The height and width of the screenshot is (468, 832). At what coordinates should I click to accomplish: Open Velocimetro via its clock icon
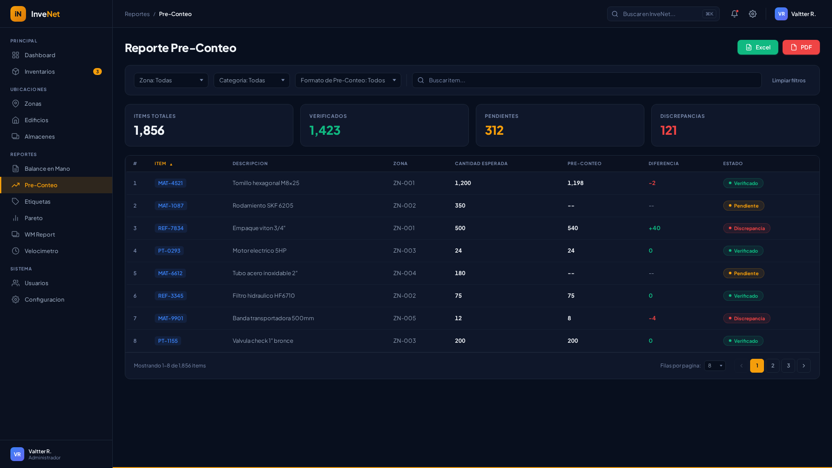(16, 251)
